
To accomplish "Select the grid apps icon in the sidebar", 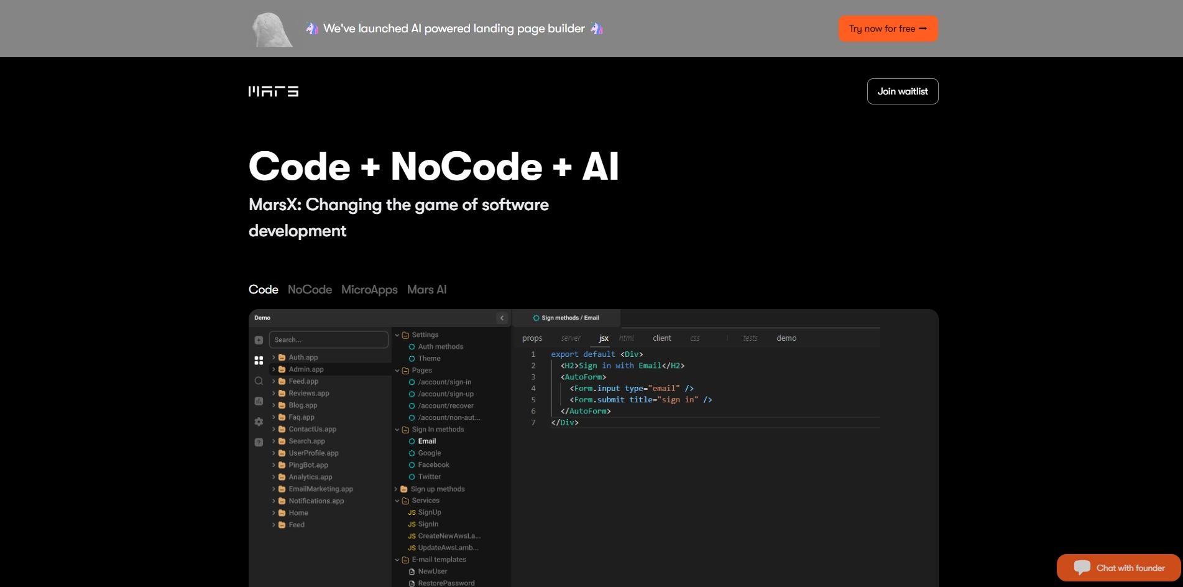I will point(259,361).
